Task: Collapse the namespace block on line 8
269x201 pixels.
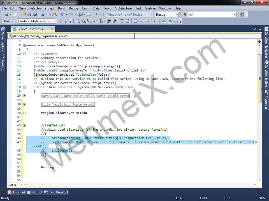Action: 25,46
